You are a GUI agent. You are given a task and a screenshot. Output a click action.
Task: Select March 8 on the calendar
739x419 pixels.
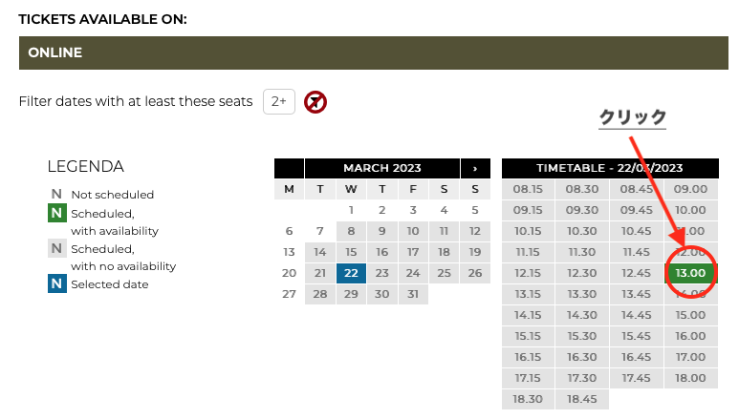coord(351,231)
